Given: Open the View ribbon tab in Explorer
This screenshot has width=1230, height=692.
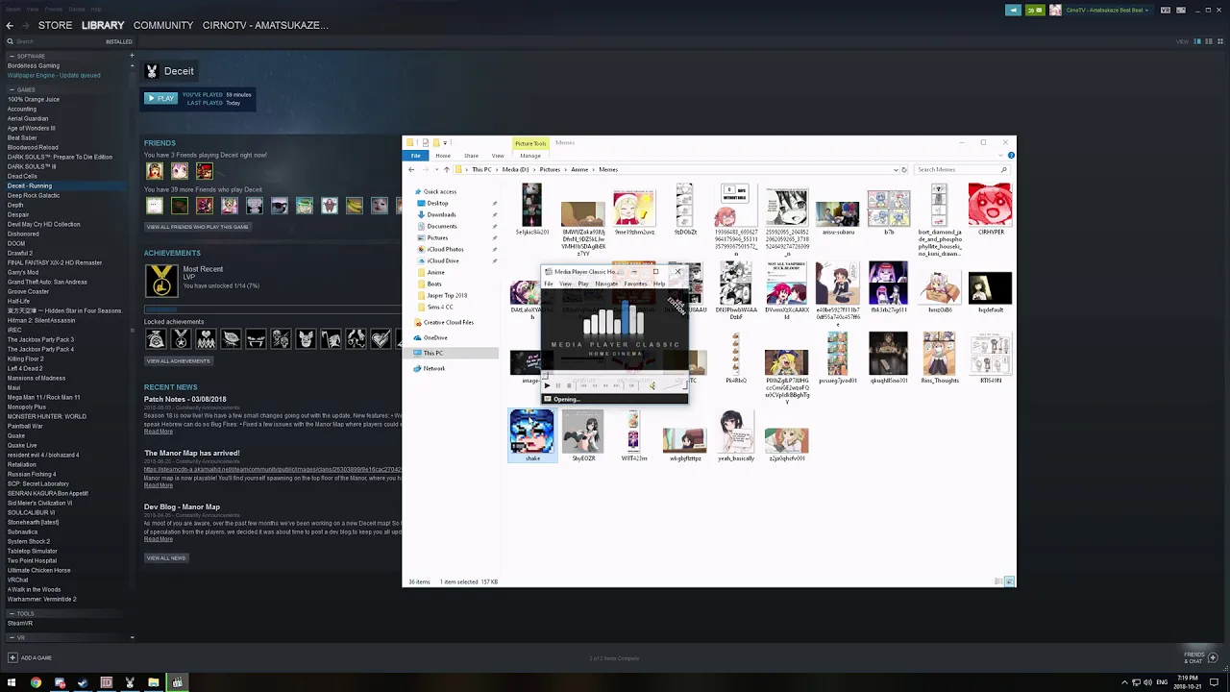Looking at the screenshot, I should pos(498,156).
